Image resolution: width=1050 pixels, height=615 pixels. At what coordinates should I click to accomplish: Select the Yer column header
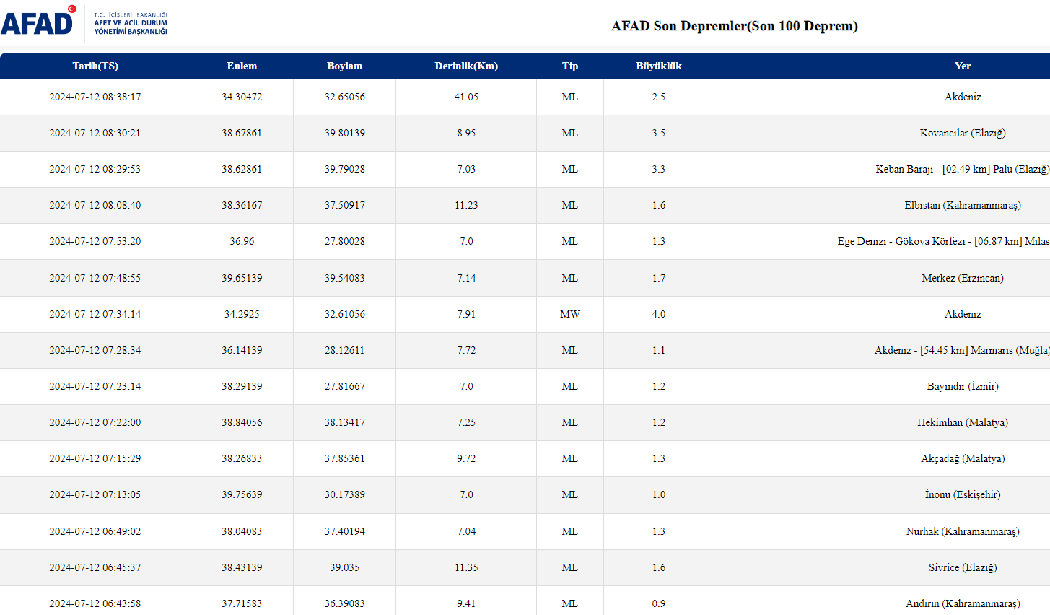(x=963, y=66)
